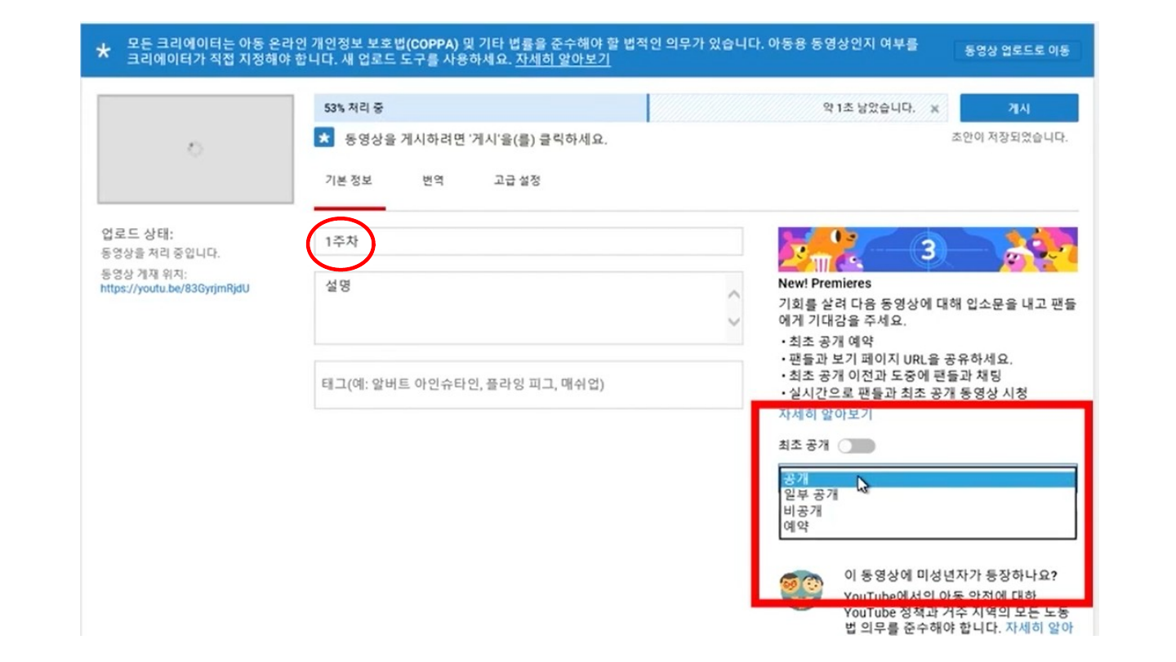This screenshot has height=662, width=1176.
Task: Toggle the 최초 공개 premiere switch
Action: pos(857,445)
